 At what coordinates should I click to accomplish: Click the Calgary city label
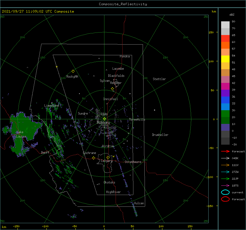click(107, 161)
